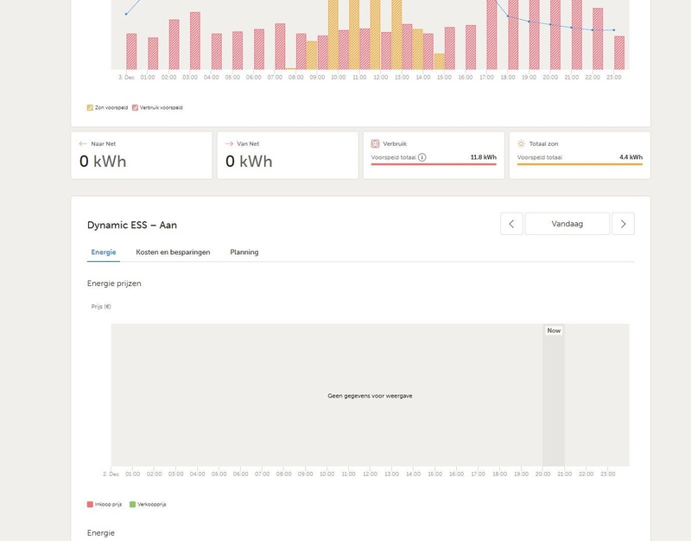Click the 2. Dec label on price chart
This screenshot has width=691, height=541.
tap(111, 474)
